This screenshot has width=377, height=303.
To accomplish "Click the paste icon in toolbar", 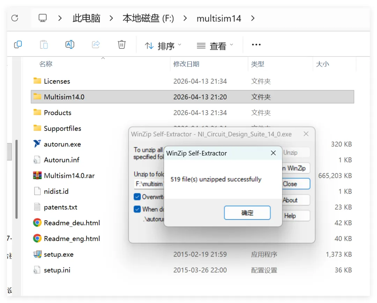I will (x=44, y=45).
